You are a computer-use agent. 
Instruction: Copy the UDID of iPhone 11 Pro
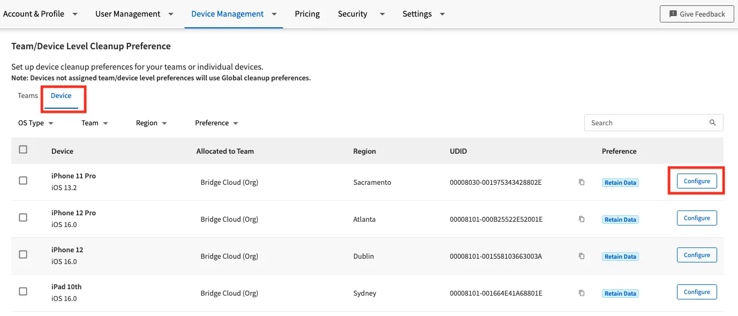coord(581,182)
